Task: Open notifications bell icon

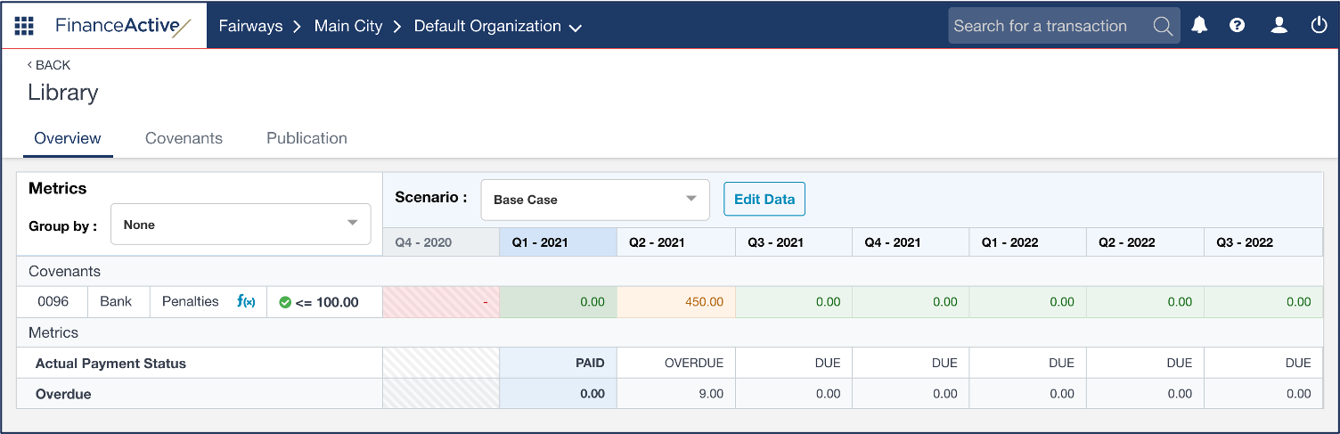Action: click(1199, 26)
